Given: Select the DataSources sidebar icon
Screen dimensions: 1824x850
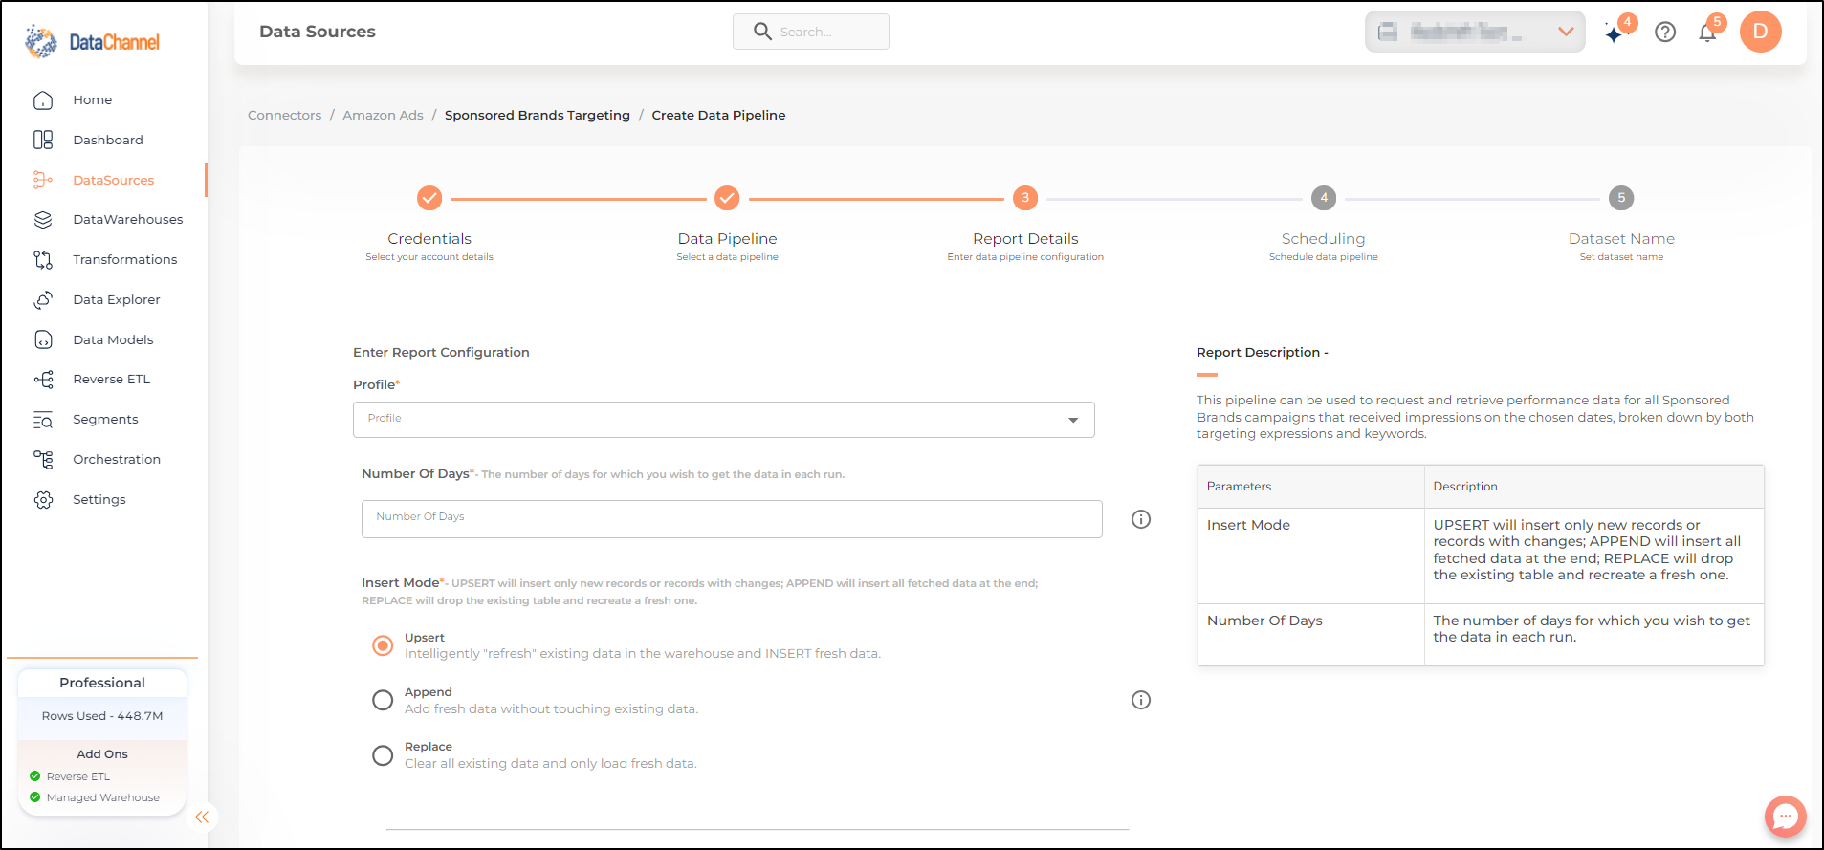Looking at the screenshot, I should tap(43, 180).
